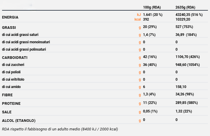210x136 pixels.
Task: Select the 2635g (RDA) column header
Action: (185, 7)
